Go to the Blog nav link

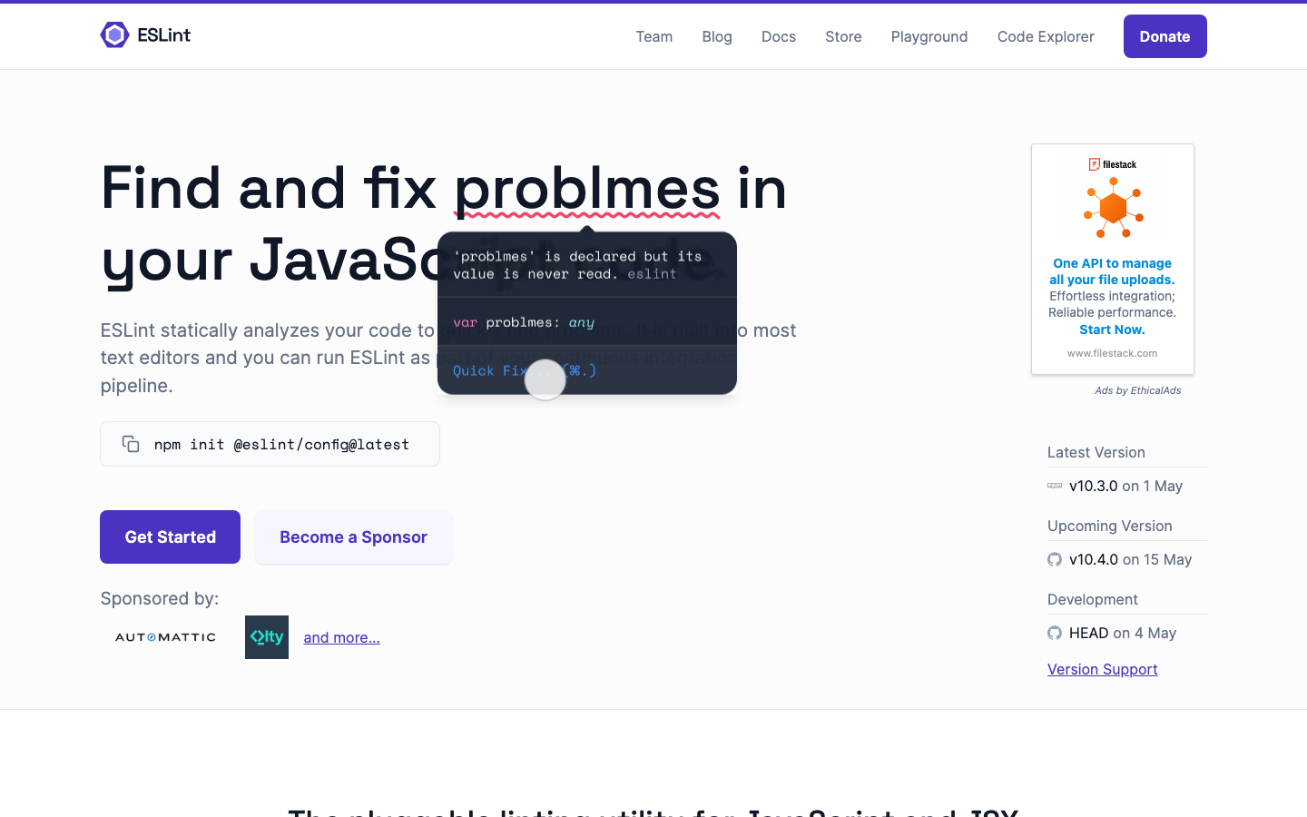[x=717, y=36]
